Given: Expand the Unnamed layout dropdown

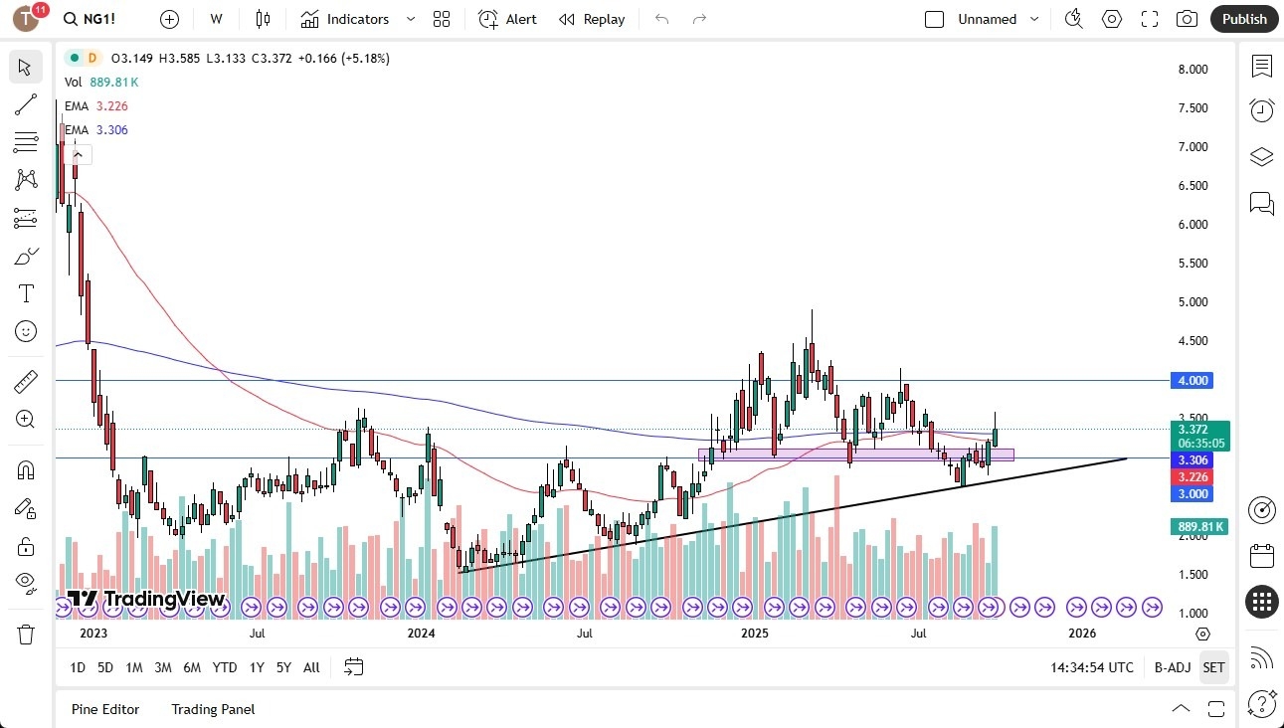Looking at the screenshot, I should pyautogui.click(x=1034, y=19).
